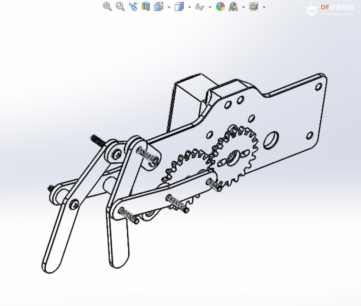Open the Apply Scene dropdown arrow
Image resolution: width=361 pixels, height=306 pixels.
click(243, 7)
